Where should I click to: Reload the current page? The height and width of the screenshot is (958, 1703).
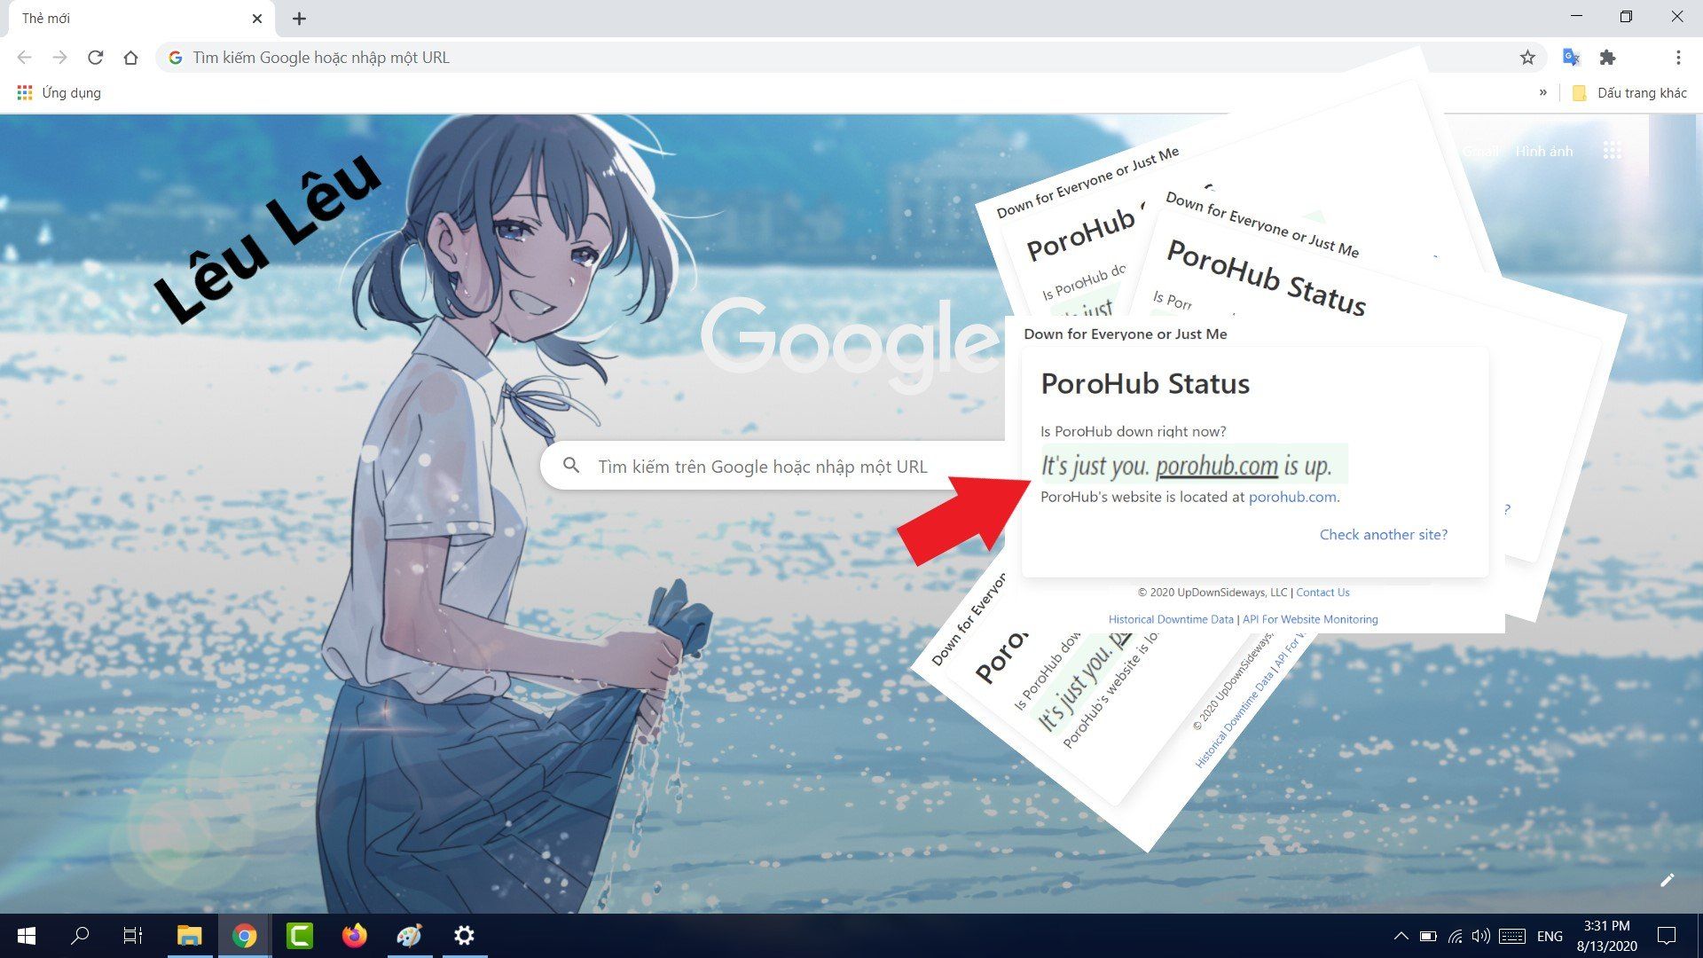95,58
